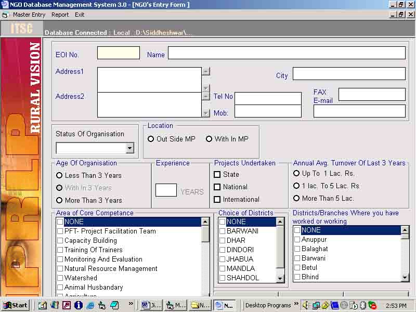Click the Address2 text area

(149, 105)
